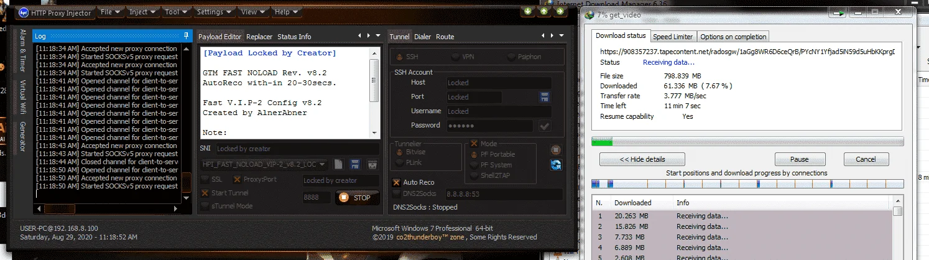Select the Psiphon tunnel type

[524, 57]
